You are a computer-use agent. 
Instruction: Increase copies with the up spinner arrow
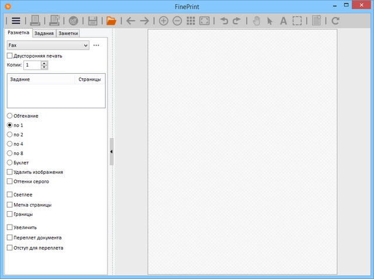pyautogui.click(x=44, y=63)
